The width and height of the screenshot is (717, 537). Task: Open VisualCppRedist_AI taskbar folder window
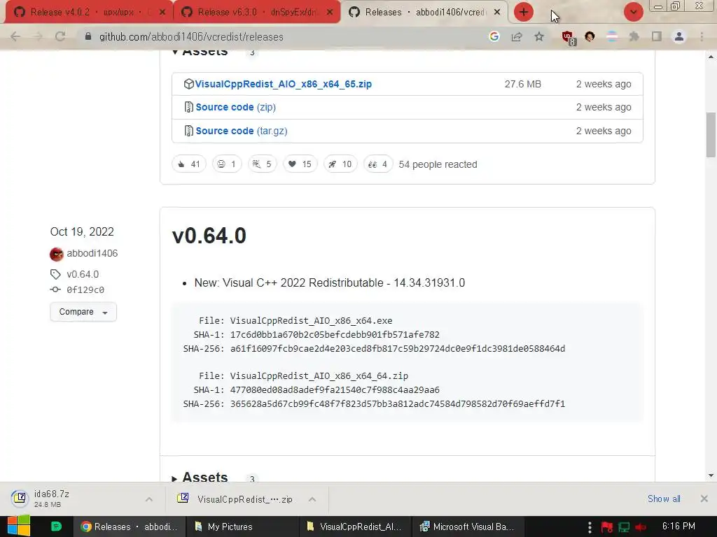pos(355,527)
